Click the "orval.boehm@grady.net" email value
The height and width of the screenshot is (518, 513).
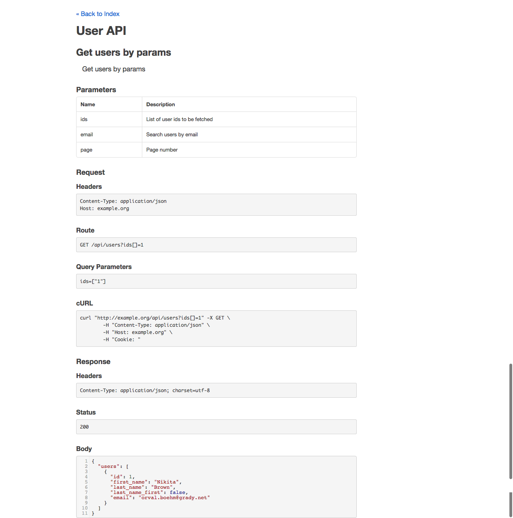(174, 498)
